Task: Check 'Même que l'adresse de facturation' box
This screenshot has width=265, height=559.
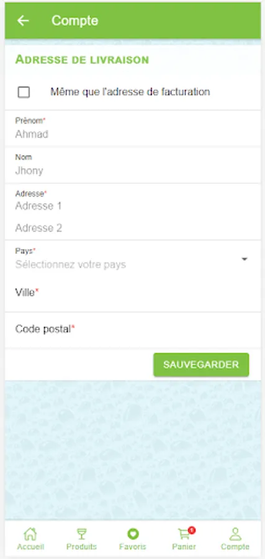Action: pyautogui.click(x=24, y=93)
